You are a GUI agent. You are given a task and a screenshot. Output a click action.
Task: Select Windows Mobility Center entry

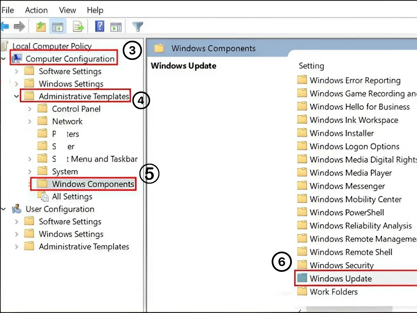pyautogui.click(x=356, y=199)
